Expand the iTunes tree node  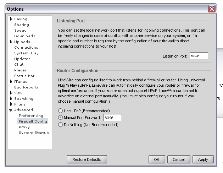pos(11,82)
